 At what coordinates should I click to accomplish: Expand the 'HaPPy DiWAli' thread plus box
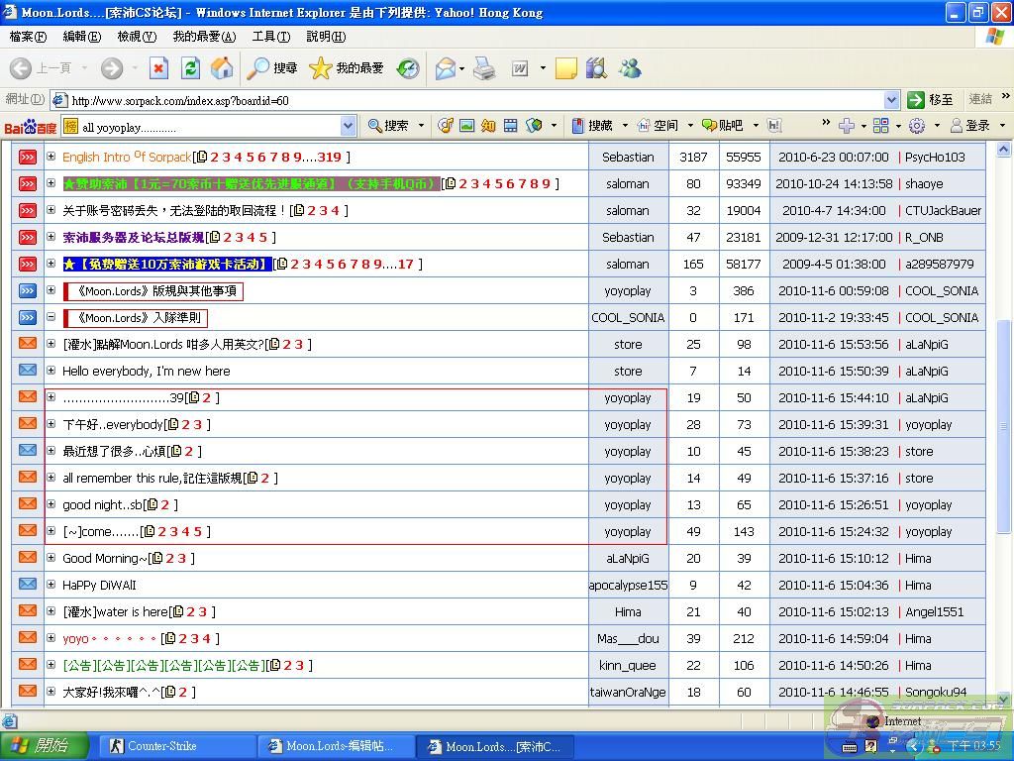pyautogui.click(x=51, y=585)
